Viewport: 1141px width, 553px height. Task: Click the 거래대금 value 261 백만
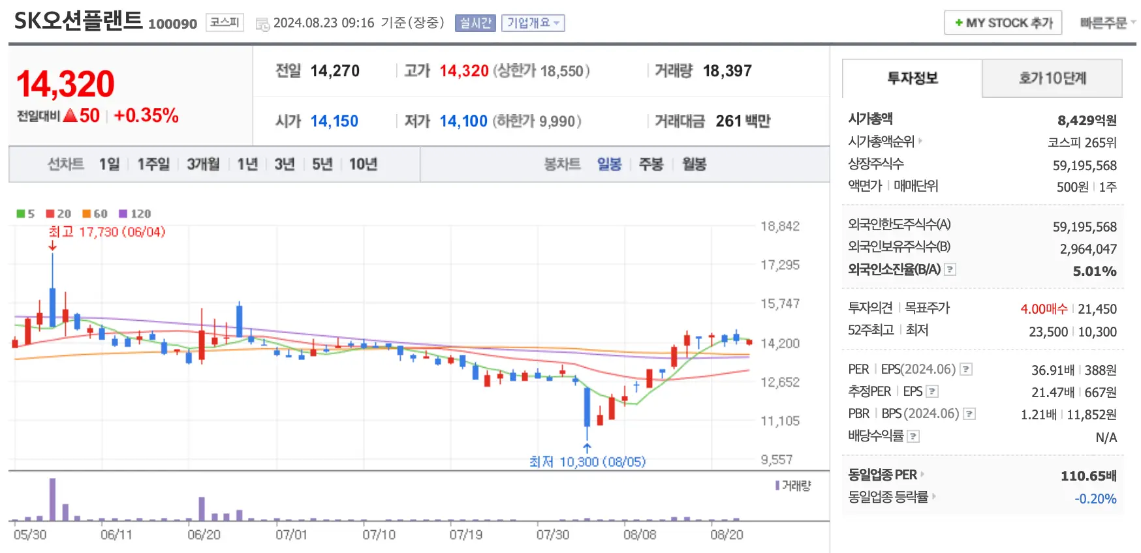(x=743, y=121)
